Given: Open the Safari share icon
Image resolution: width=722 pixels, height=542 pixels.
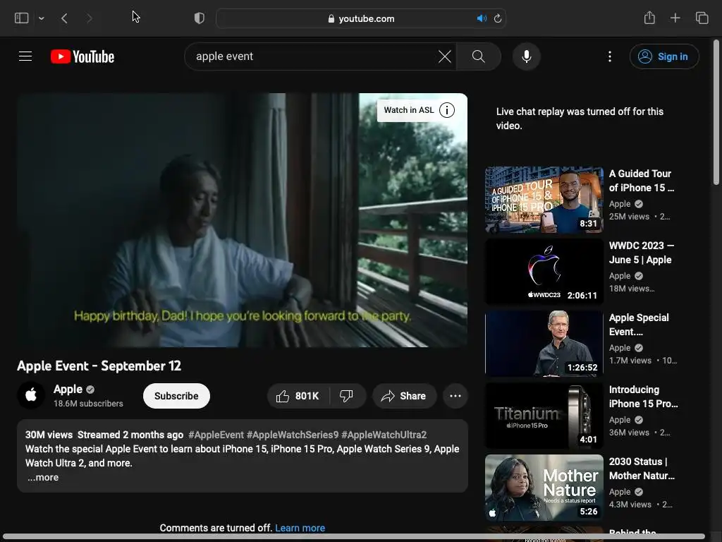Looking at the screenshot, I should [649, 18].
